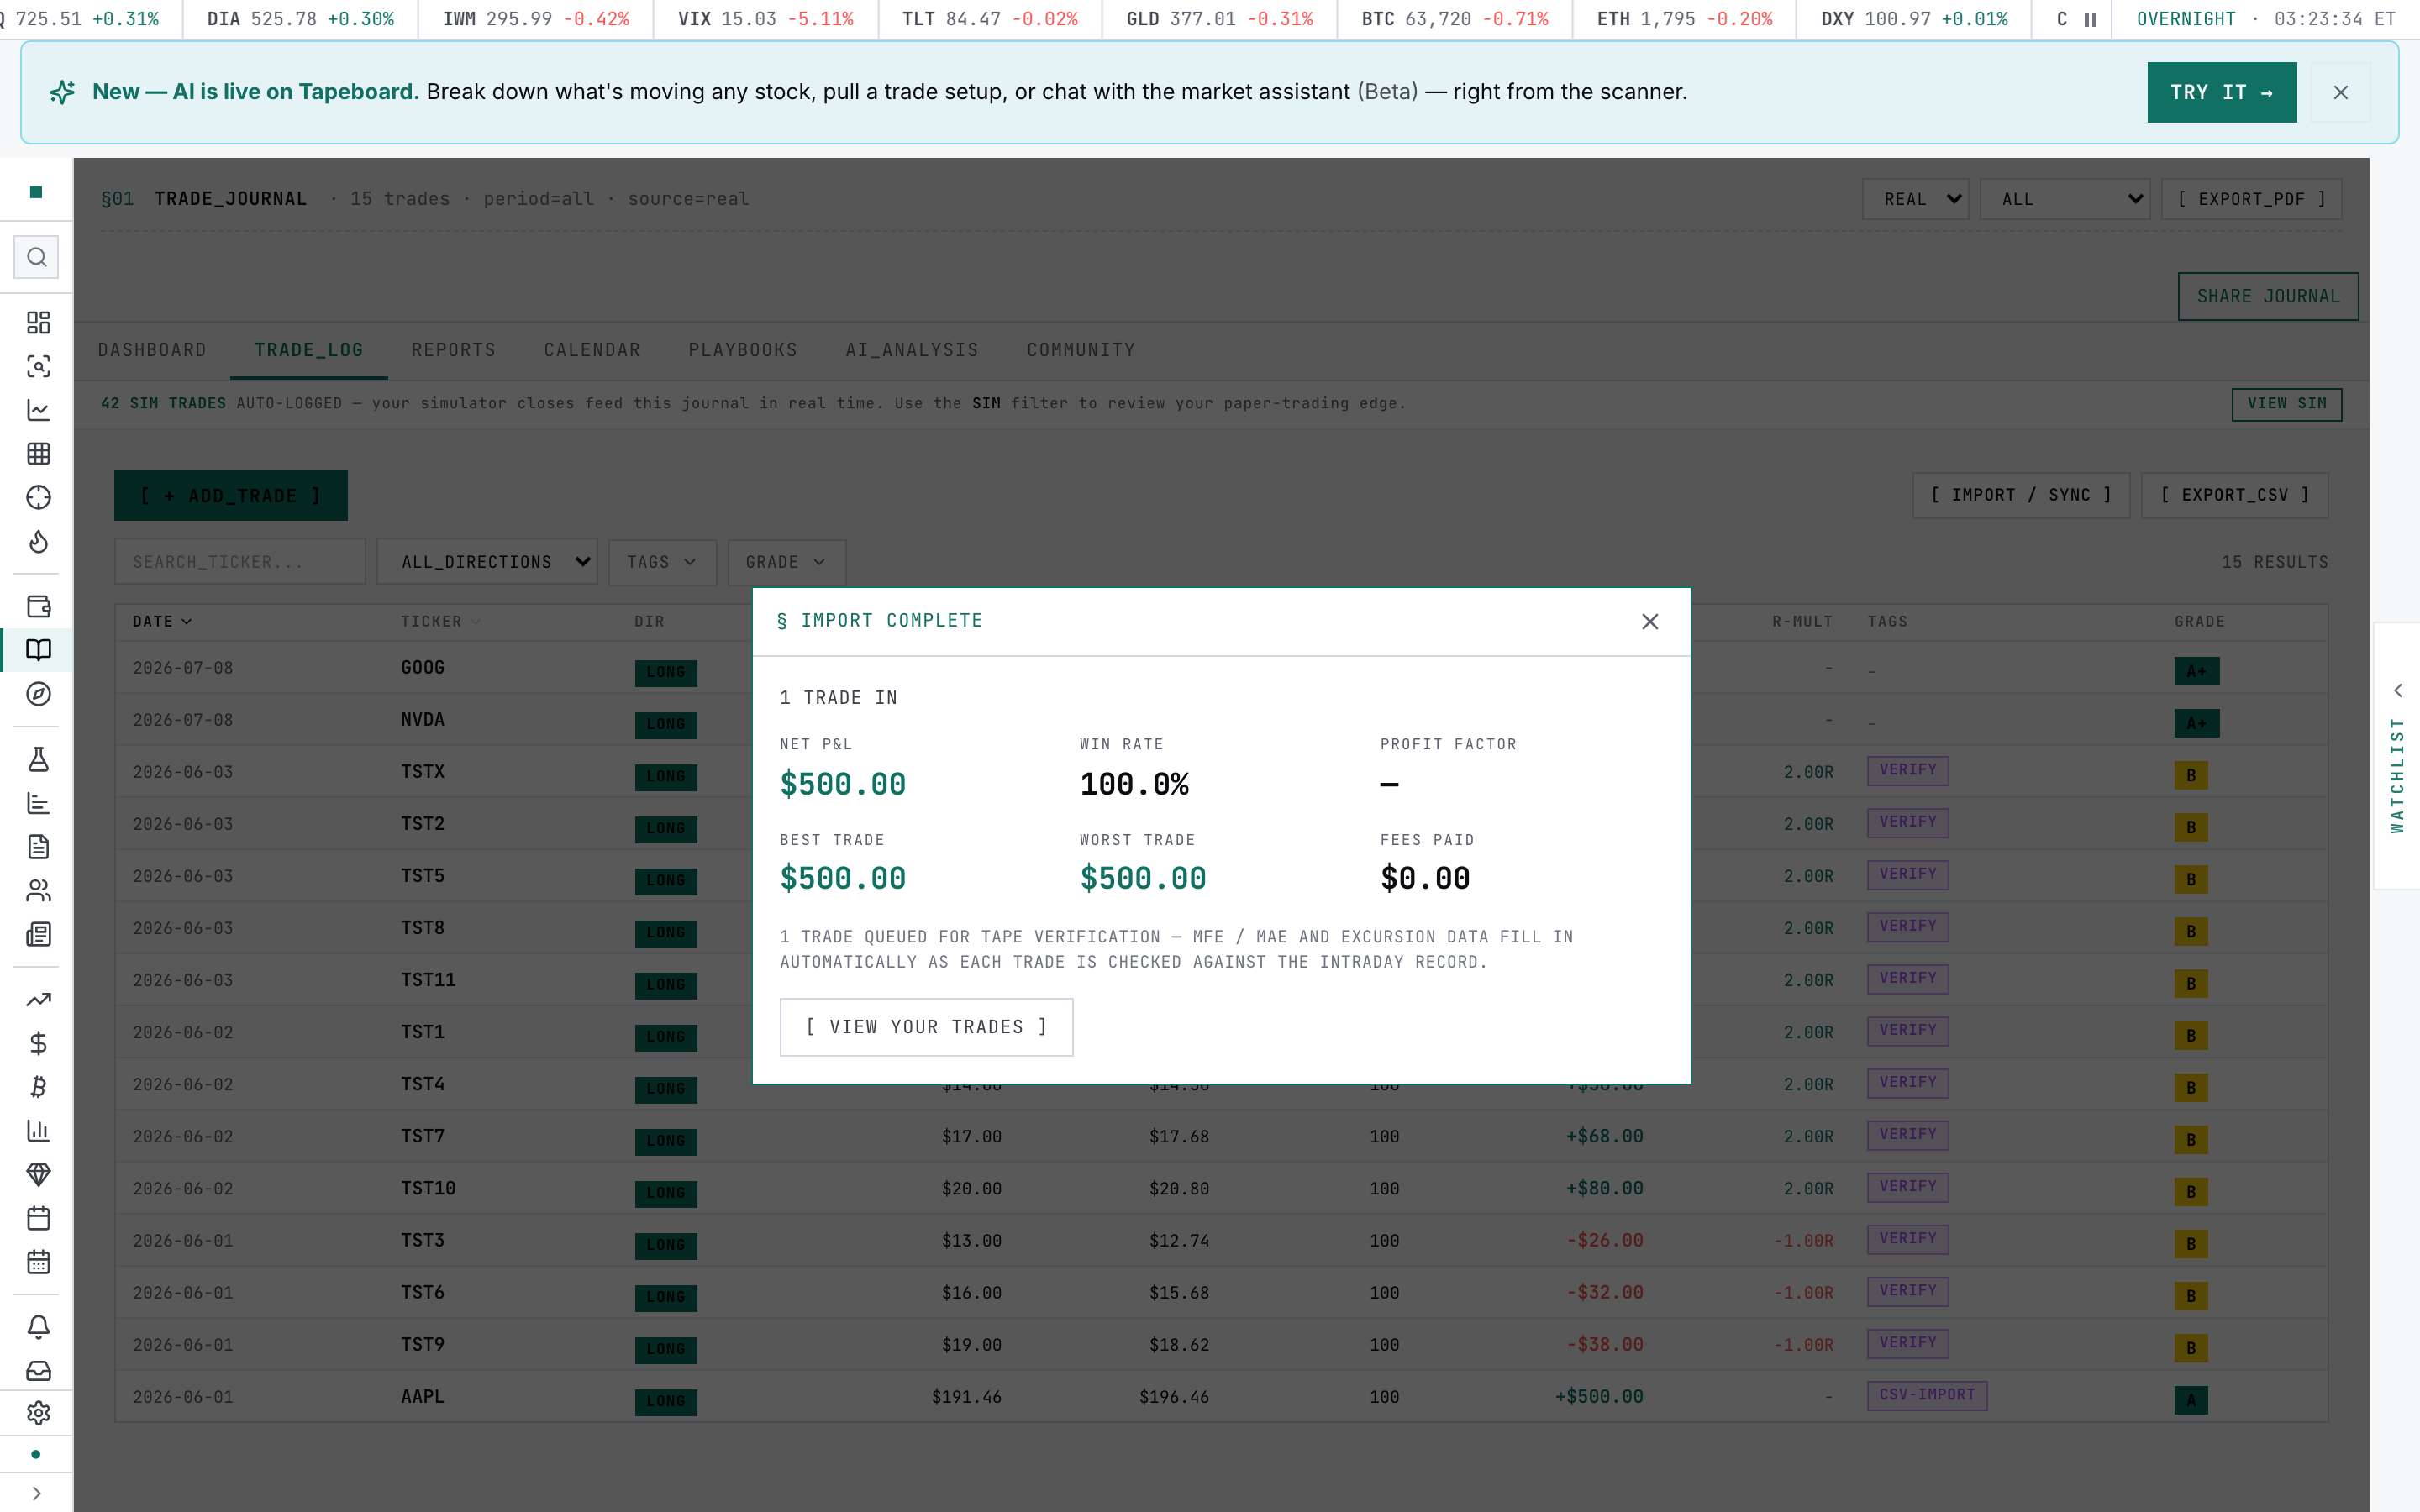Click the TRY IT button in banner
Viewport: 2420px width, 1512px height.
pos(2222,92)
